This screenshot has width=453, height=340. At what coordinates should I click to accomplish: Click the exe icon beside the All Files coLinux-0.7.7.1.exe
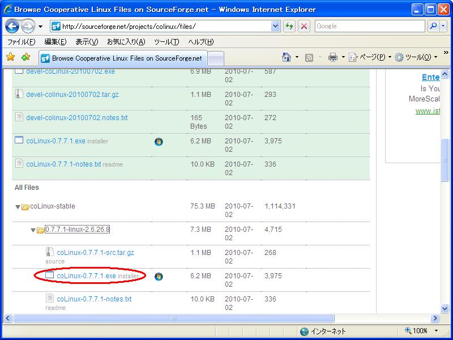50,275
